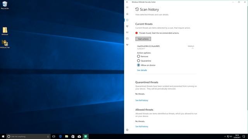The image size is (248, 139).
Task: Click the Cortana search box
Action: point(28,136)
